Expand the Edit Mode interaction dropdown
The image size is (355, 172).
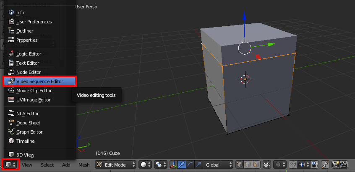click(x=116, y=165)
